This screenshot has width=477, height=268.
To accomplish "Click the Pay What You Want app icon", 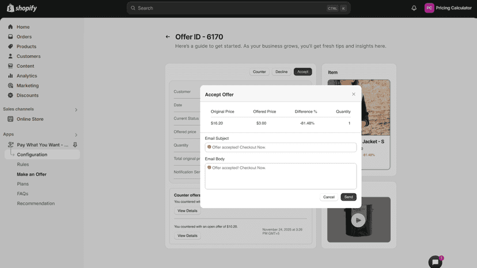I will coord(10,144).
